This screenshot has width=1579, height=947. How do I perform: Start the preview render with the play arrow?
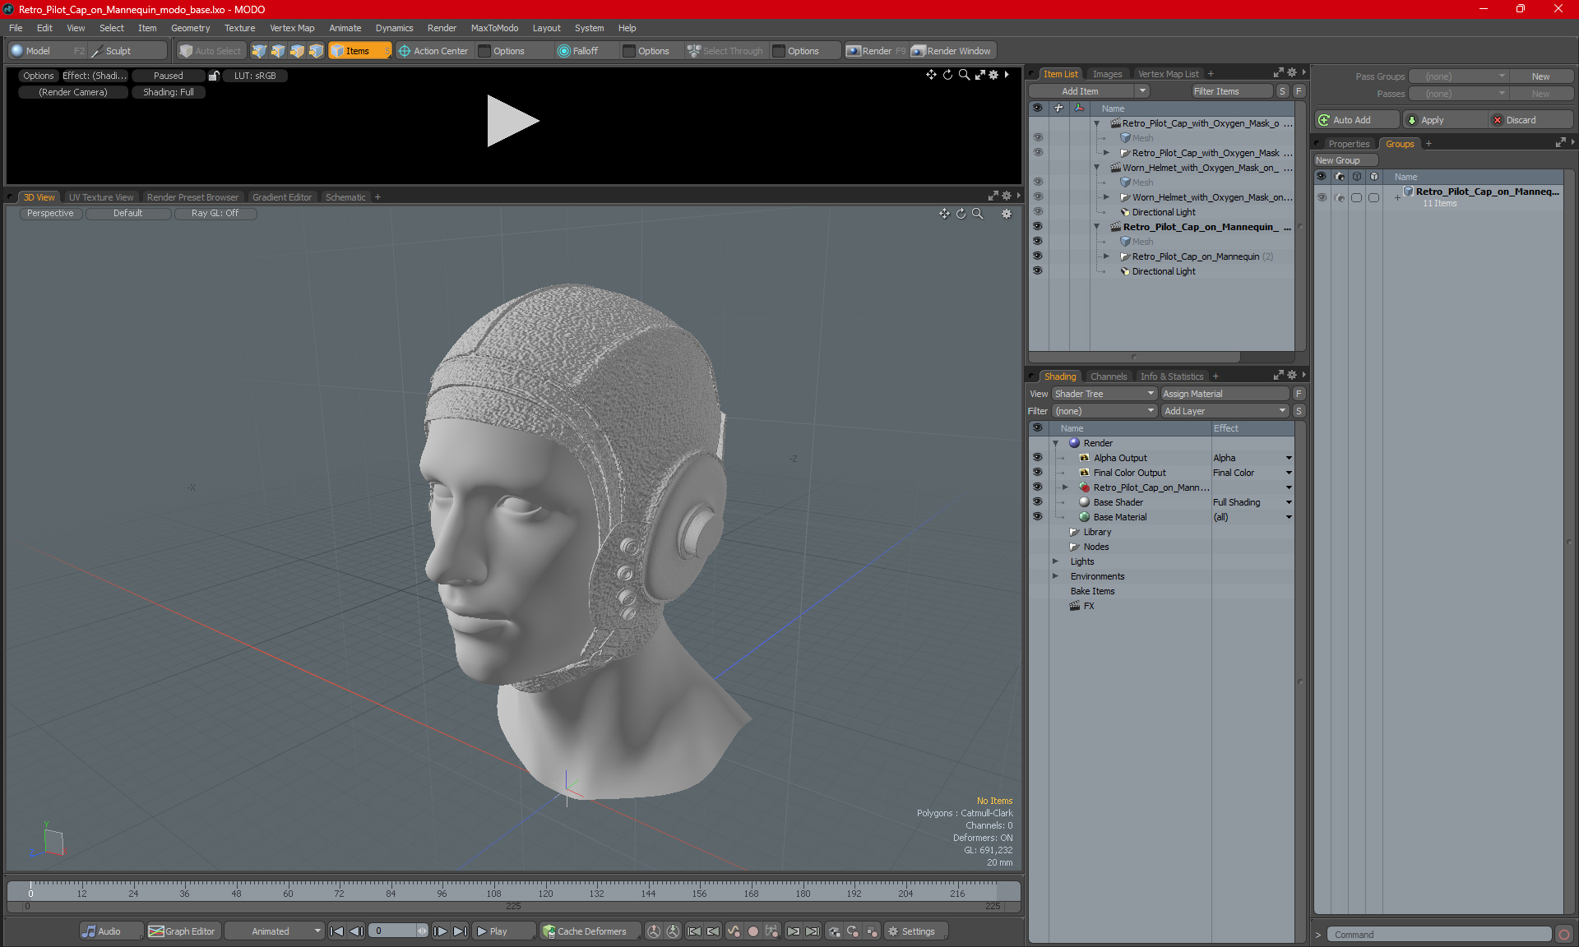pyautogui.click(x=512, y=121)
